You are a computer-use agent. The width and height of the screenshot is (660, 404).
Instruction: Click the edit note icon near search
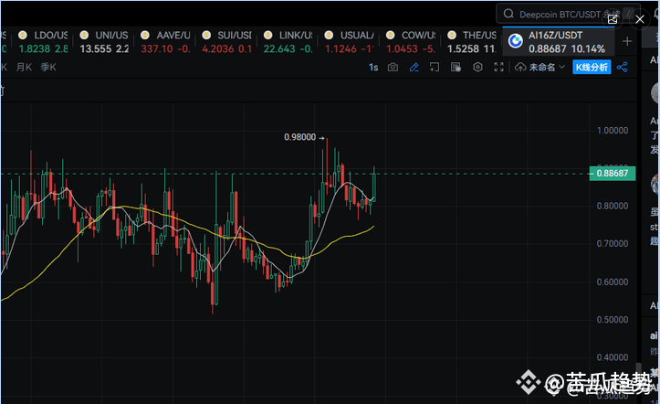pyautogui.click(x=613, y=18)
